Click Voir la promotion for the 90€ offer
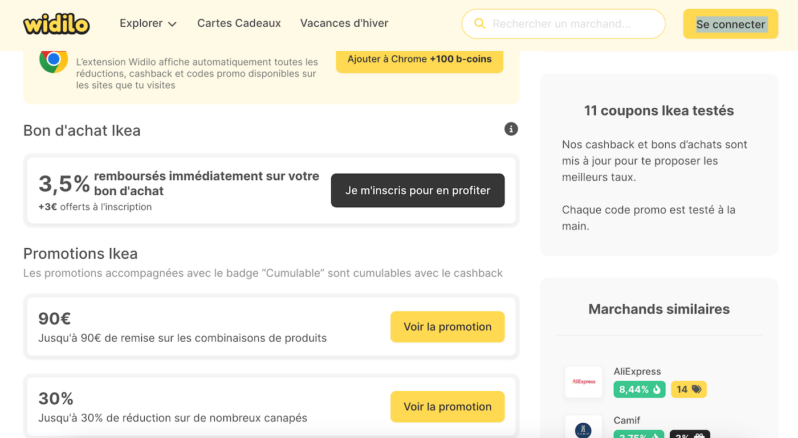798x438 pixels. point(447,327)
